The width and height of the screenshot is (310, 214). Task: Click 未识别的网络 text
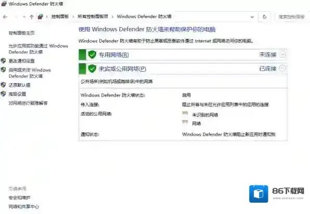tap(205, 115)
